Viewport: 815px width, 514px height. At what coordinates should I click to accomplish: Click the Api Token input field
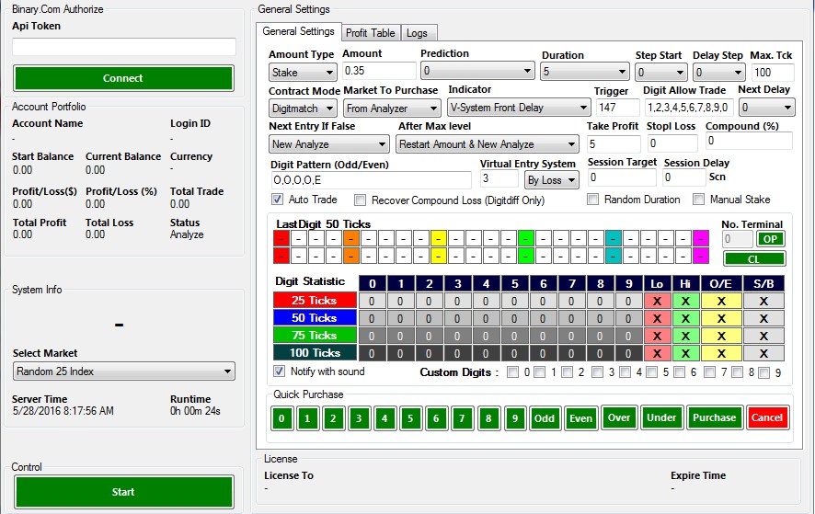click(x=123, y=47)
